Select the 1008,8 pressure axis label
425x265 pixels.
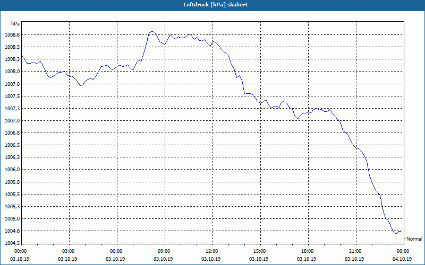tap(12, 35)
